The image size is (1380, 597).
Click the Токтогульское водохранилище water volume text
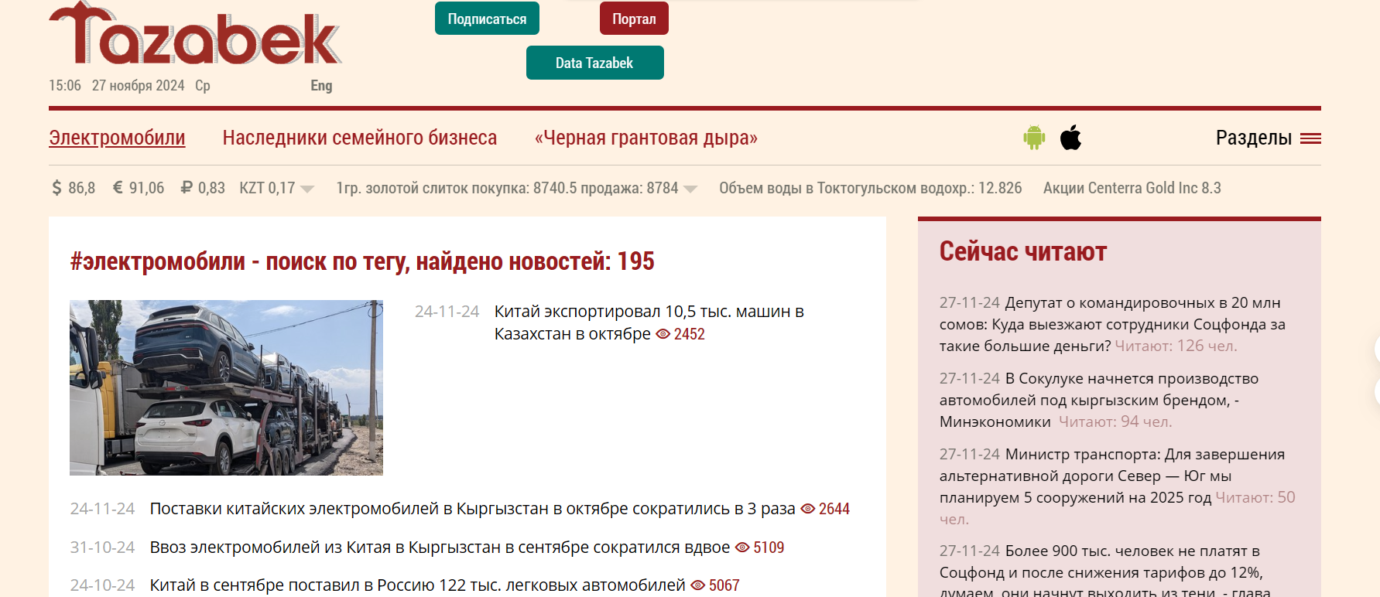pyautogui.click(x=870, y=188)
